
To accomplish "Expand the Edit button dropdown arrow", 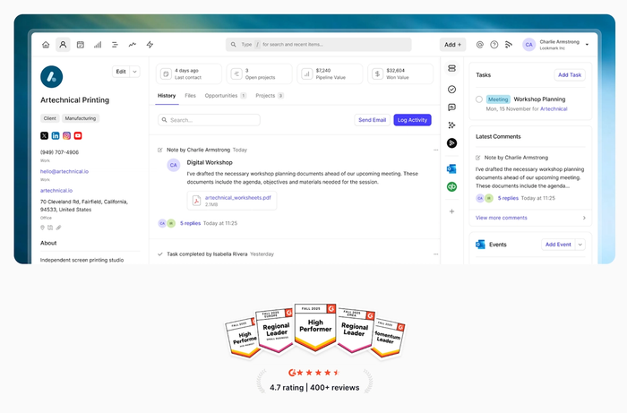I will coord(134,72).
